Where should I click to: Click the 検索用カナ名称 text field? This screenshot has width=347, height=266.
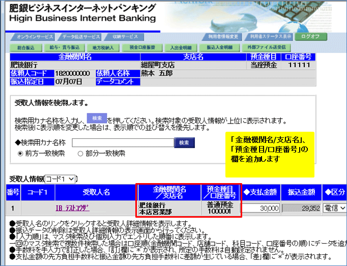[x=122, y=143]
